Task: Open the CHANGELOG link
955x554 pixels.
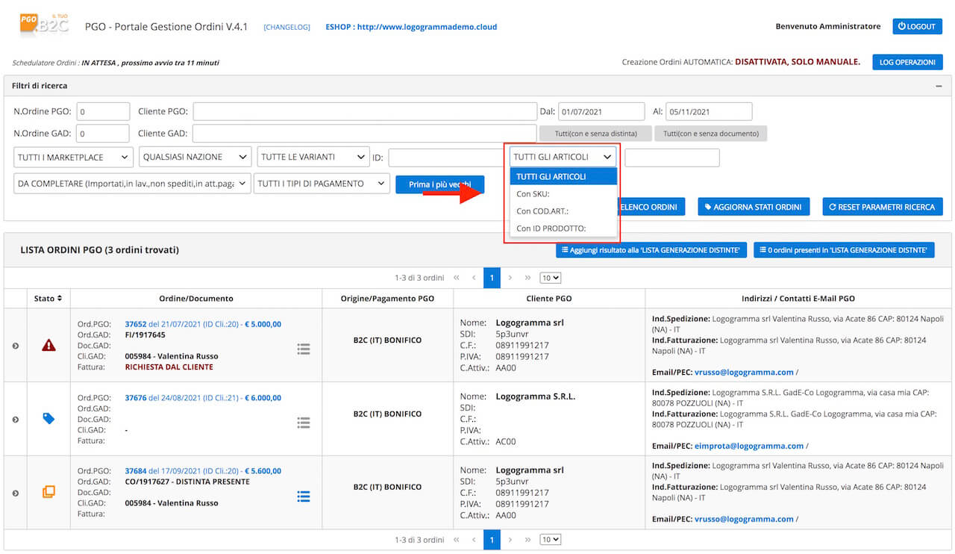Action: 286,27
